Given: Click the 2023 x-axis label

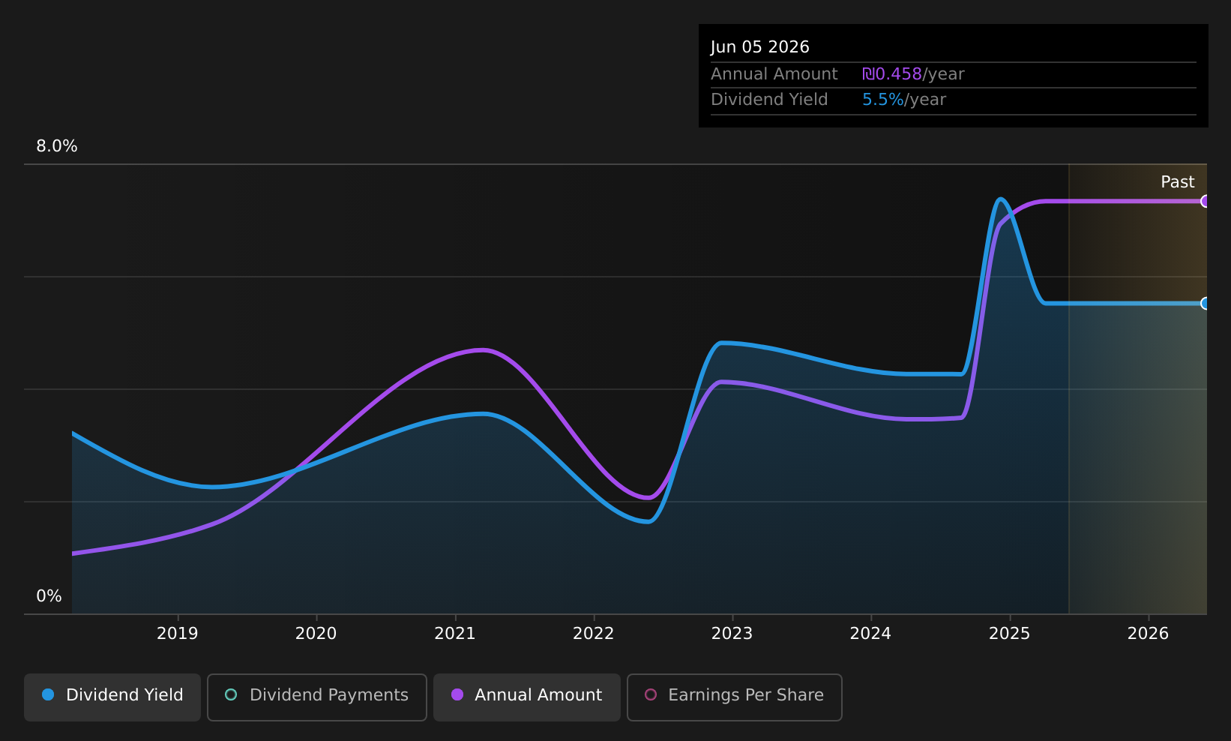Looking at the screenshot, I should [x=732, y=634].
